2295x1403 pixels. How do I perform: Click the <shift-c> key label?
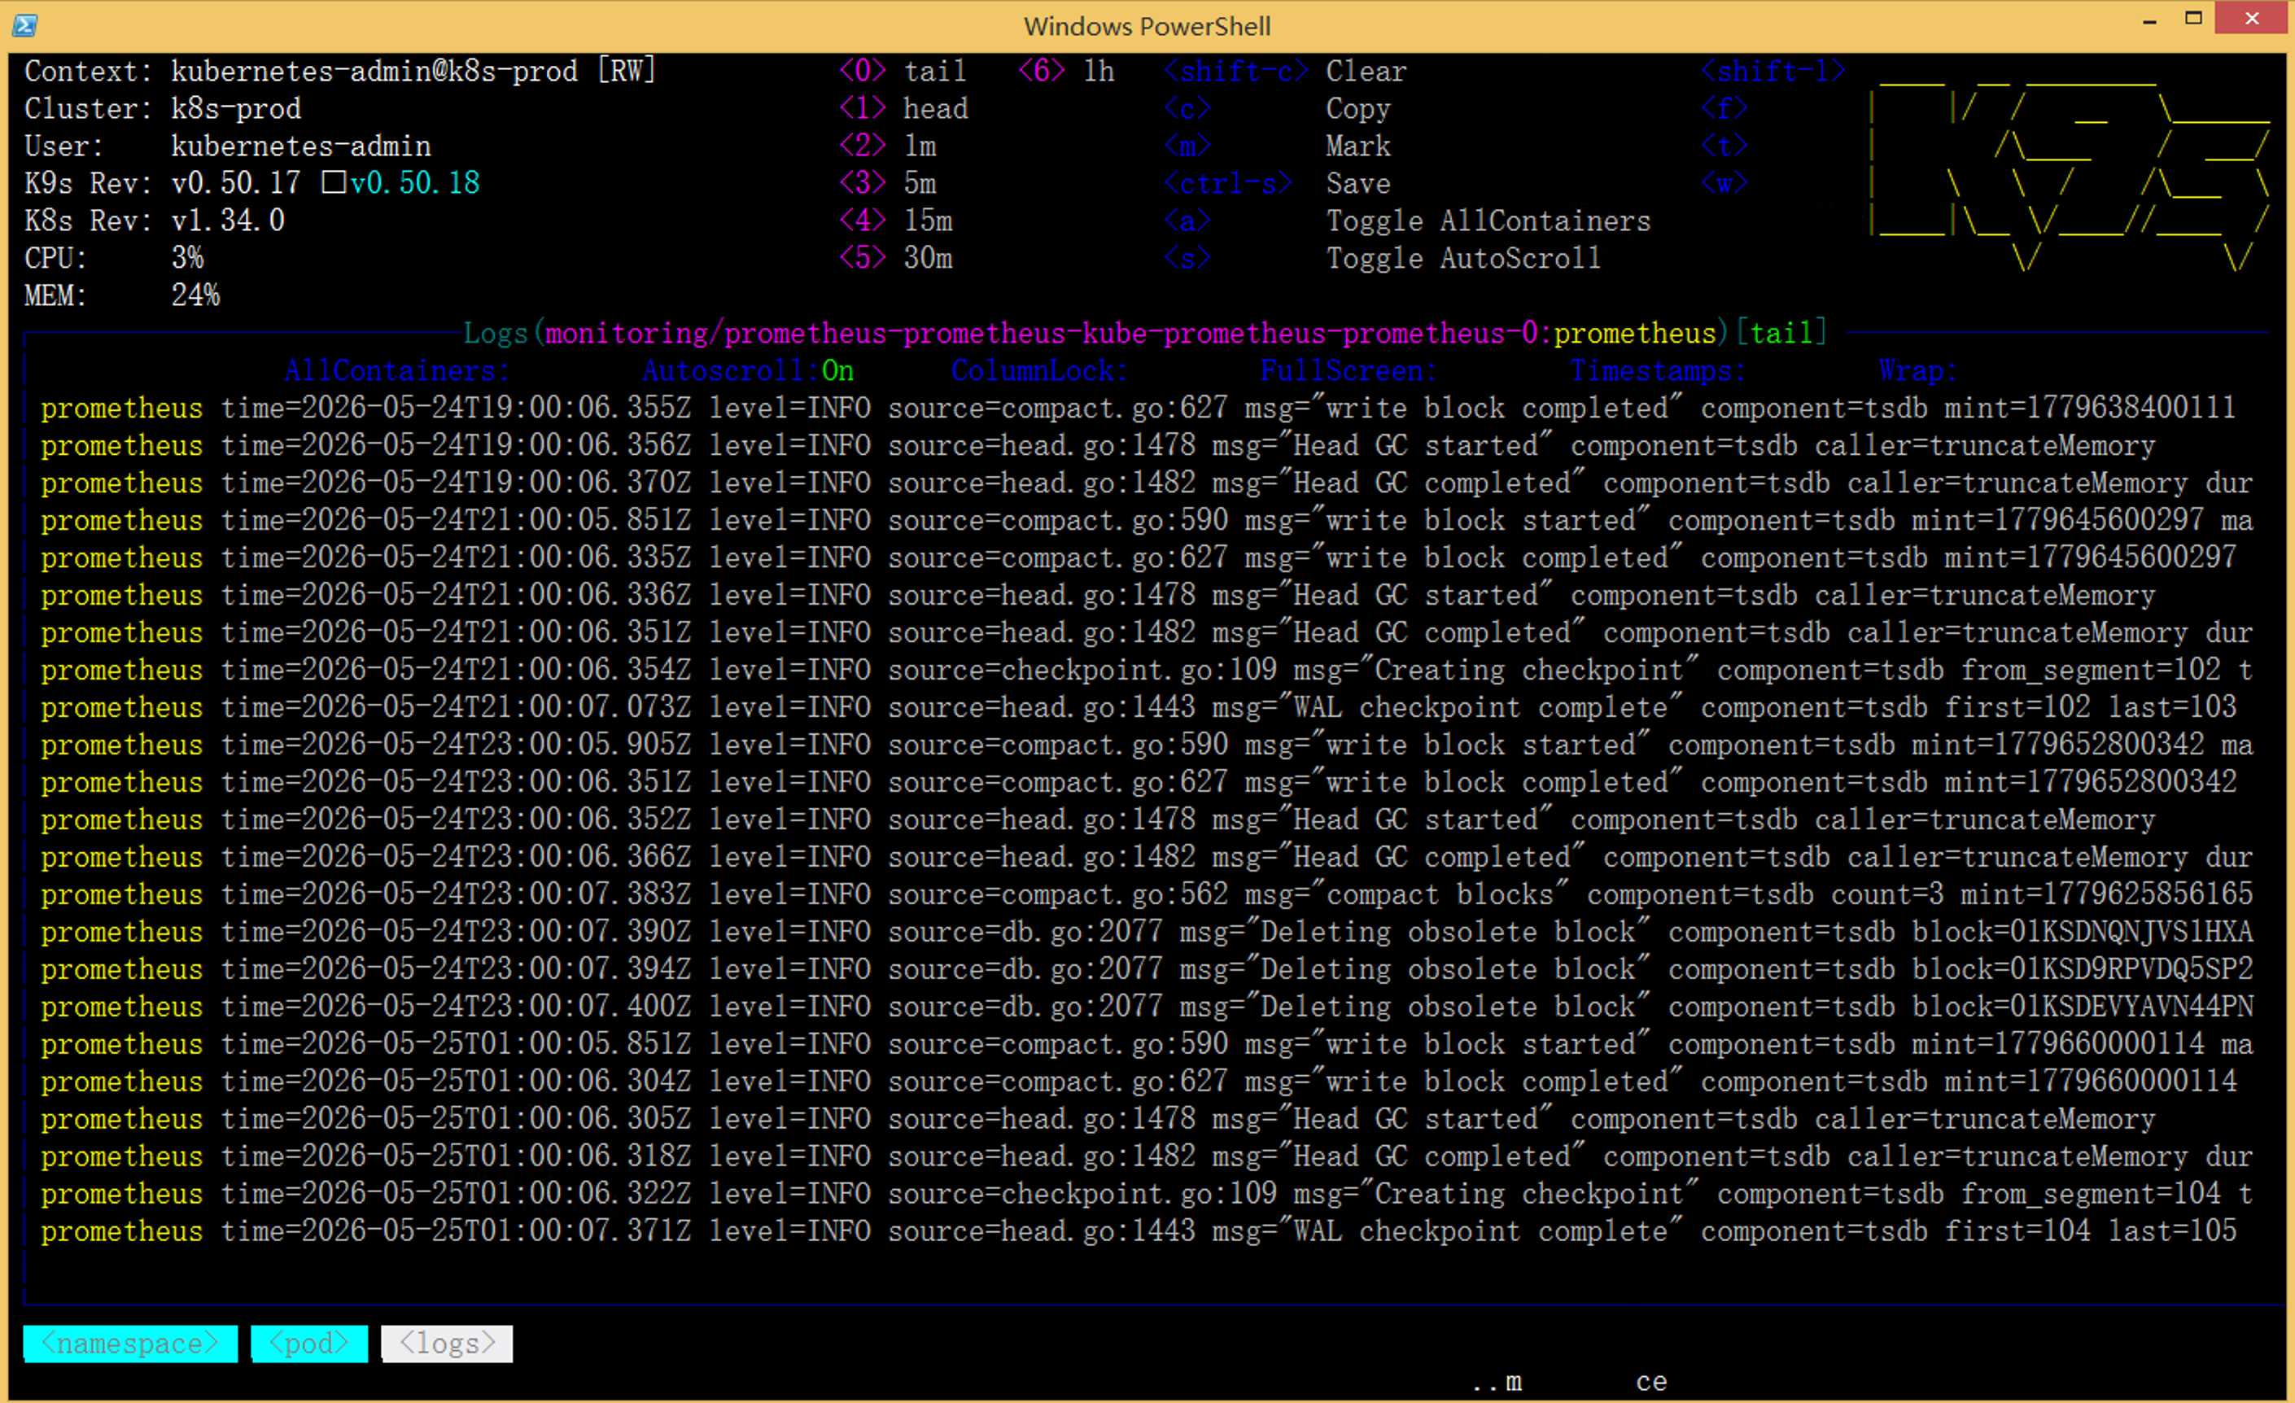1236,72
